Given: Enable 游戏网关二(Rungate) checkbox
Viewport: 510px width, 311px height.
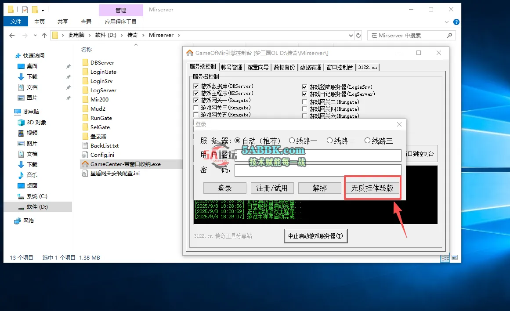Looking at the screenshot, I should point(304,102).
